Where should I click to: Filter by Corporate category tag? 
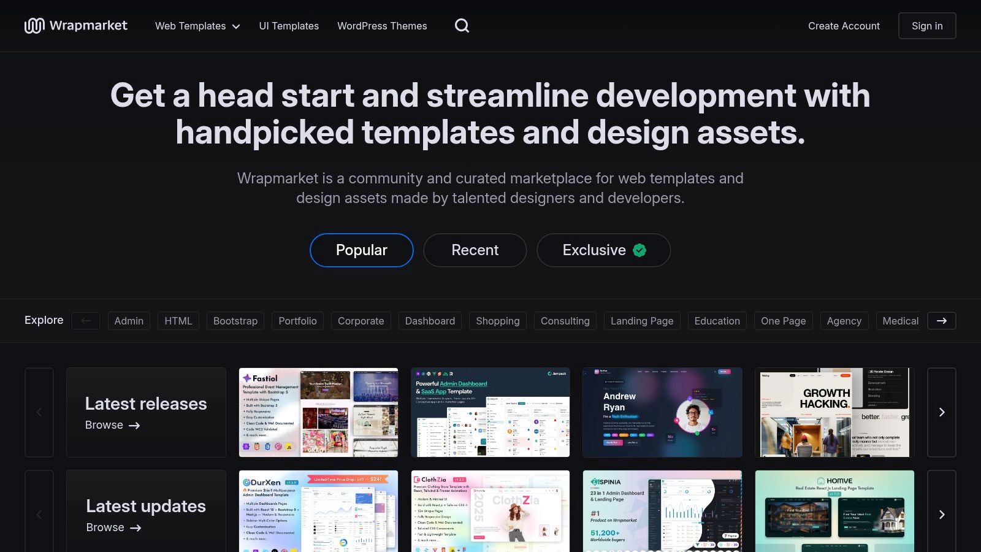pyautogui.click(x=361, y=321)
